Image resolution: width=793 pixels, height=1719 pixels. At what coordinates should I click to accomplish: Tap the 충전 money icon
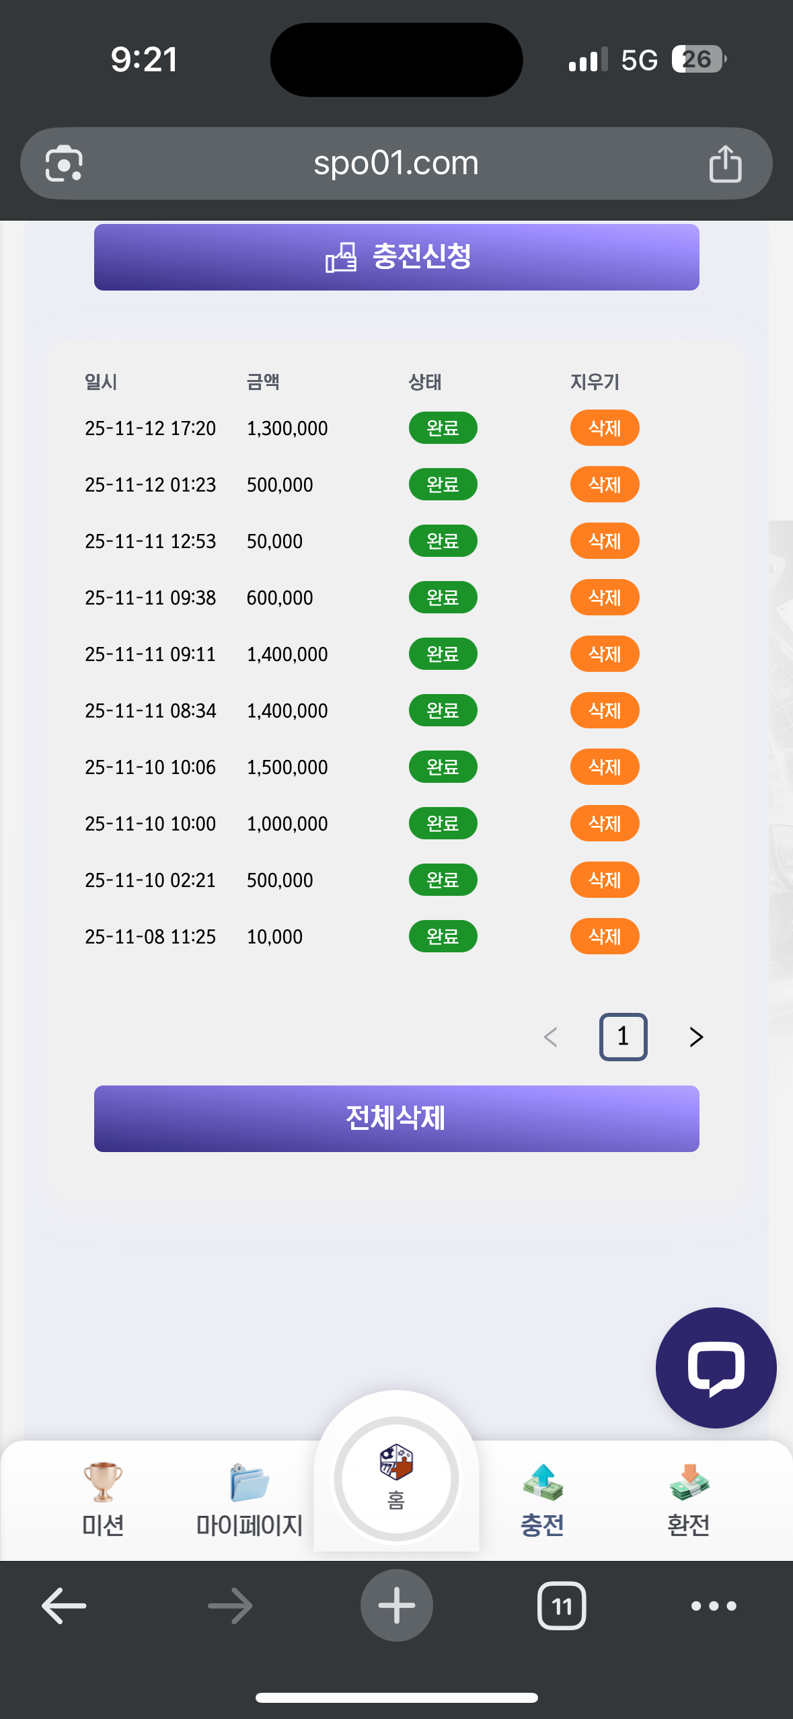(542, 1482)
